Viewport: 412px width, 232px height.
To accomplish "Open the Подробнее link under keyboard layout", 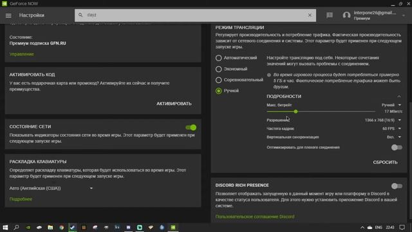I will coord(21,199).
